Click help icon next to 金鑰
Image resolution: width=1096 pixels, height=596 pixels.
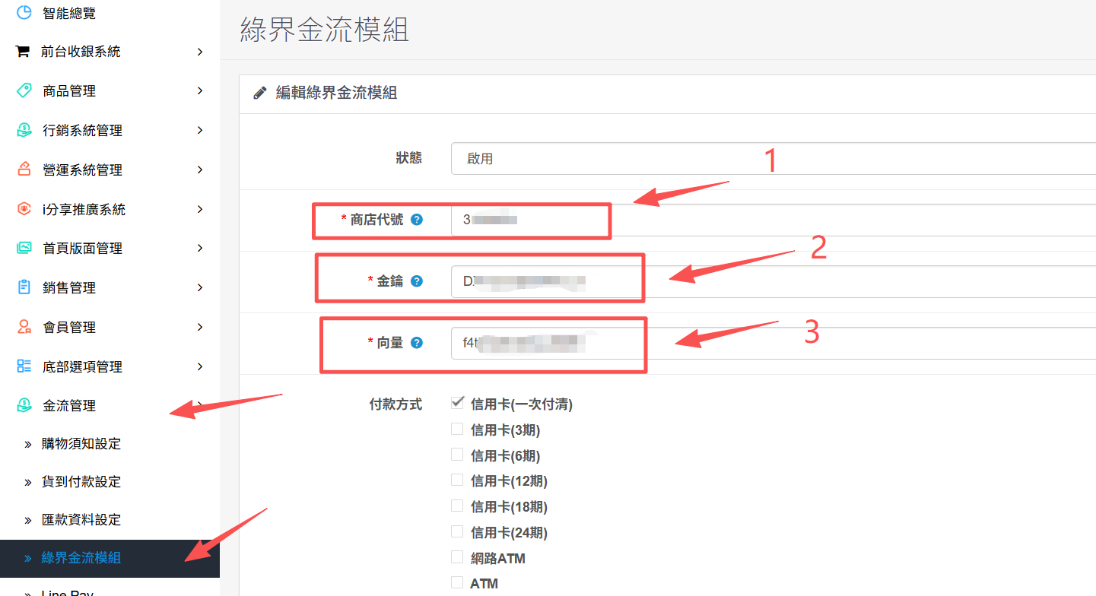(x=417, y=281)
